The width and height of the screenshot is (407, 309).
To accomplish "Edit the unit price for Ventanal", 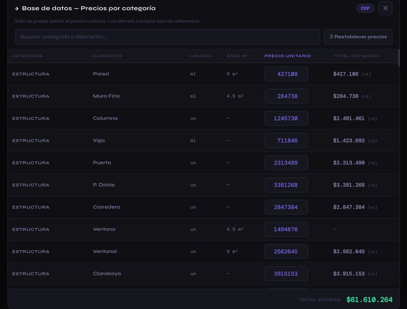I will point(286,252).
